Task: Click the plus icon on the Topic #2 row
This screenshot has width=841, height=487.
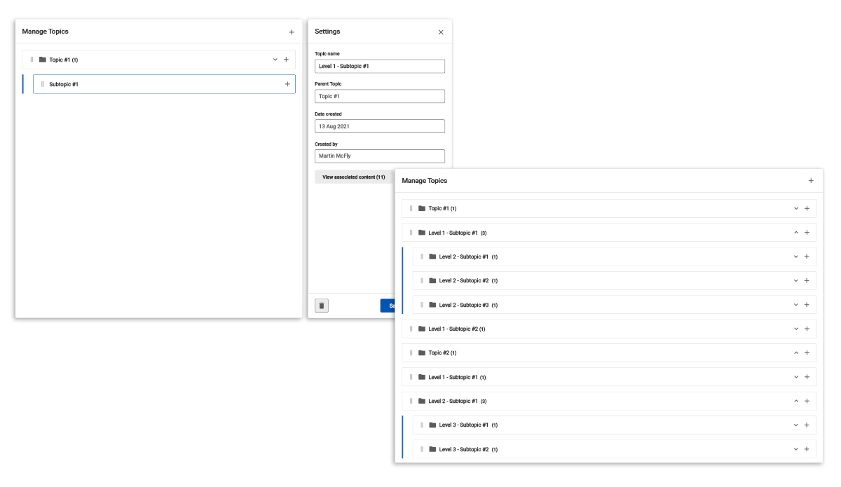Action: click(807, 353)
